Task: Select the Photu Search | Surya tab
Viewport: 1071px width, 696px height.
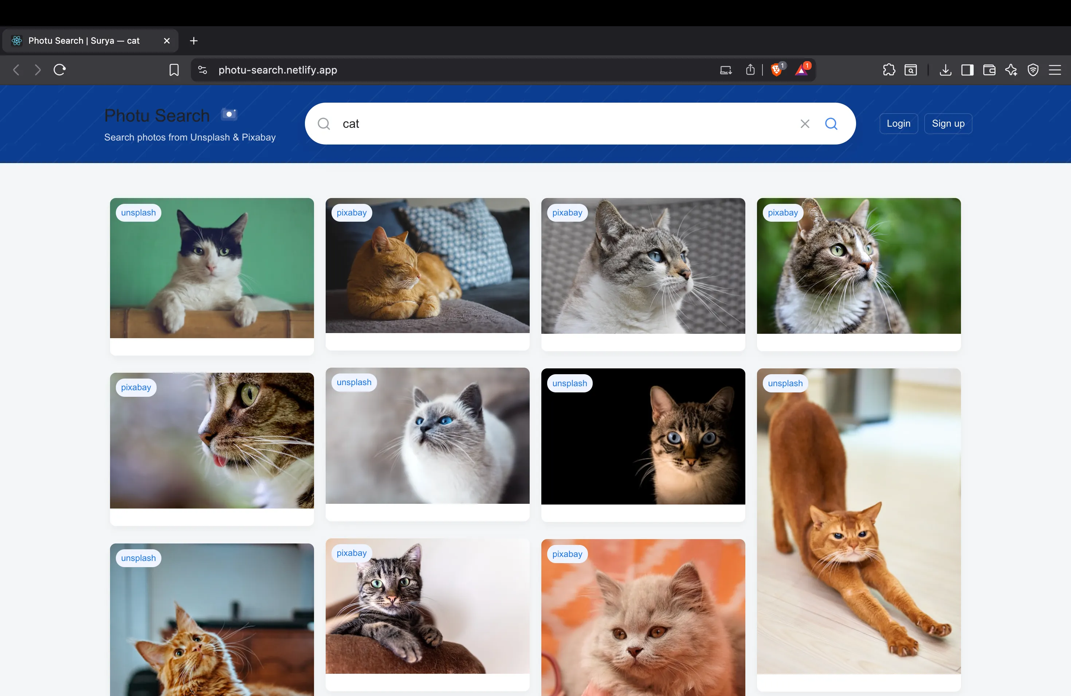Action: [90, 41]
